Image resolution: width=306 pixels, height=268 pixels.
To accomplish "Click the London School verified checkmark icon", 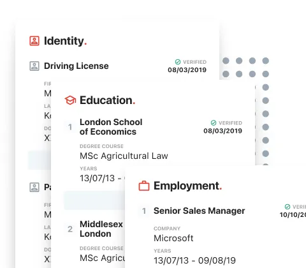I will (214, 123).
